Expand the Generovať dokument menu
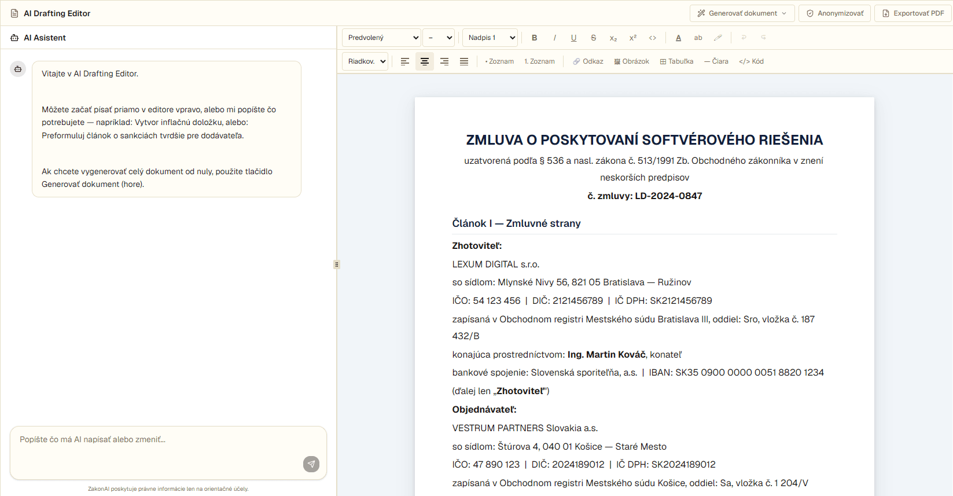The height and width of the screenshot is (496, 953). click(x=742, y=13)
